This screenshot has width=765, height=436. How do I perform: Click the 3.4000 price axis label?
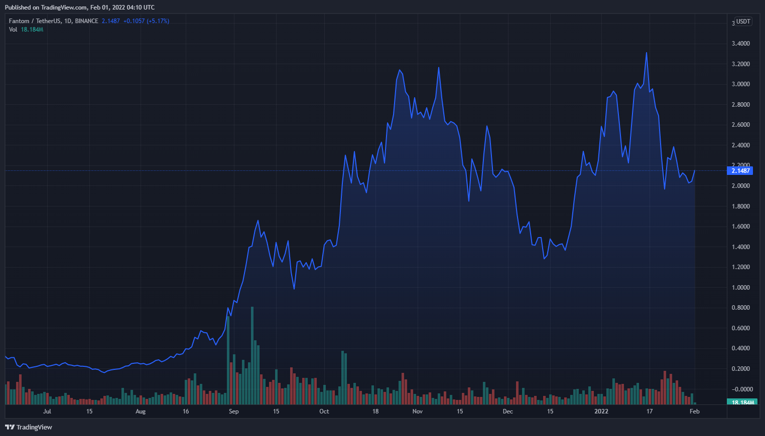point(741,44)
